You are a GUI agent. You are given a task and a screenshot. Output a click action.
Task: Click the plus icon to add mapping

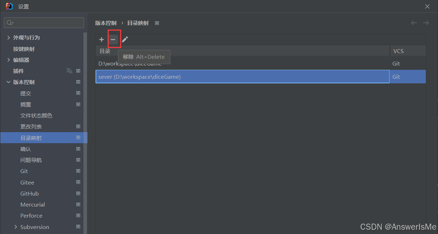pyautogui.click(x=102, y=40)
